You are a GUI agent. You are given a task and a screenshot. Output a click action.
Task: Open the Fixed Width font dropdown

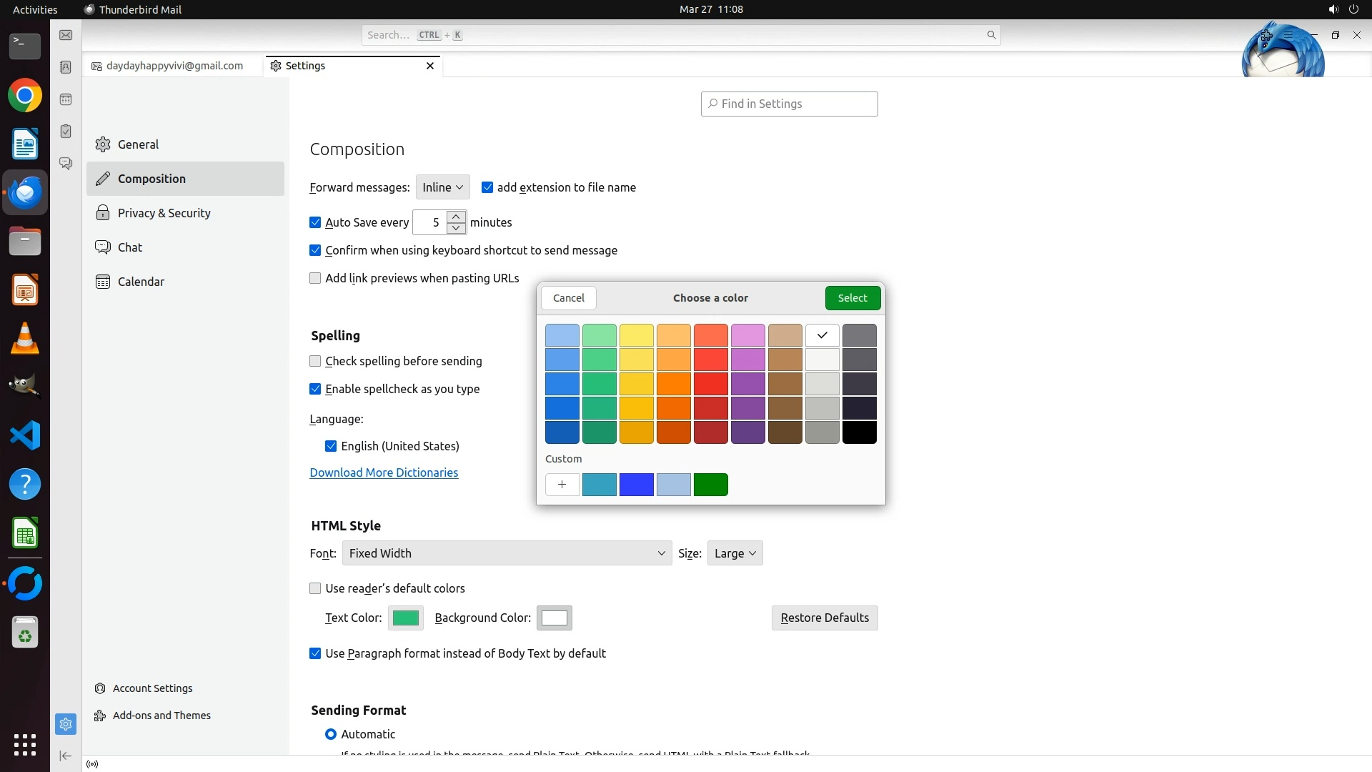(x=507, y=553)
